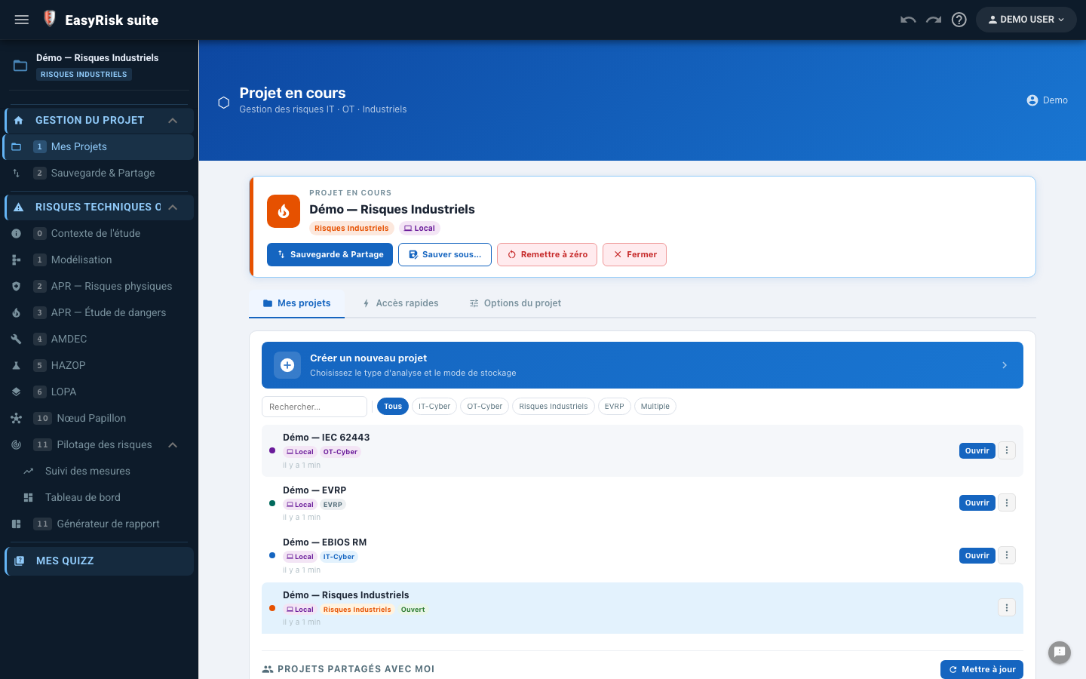
Task: Open the help question mark icon
Action: [959, 20]
